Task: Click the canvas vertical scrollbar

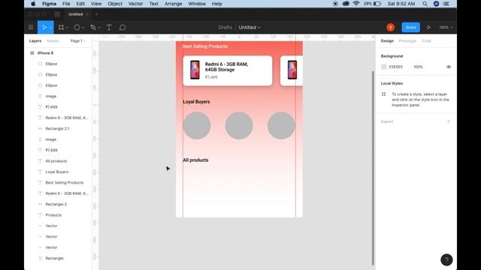Action: tap(373, 168)
